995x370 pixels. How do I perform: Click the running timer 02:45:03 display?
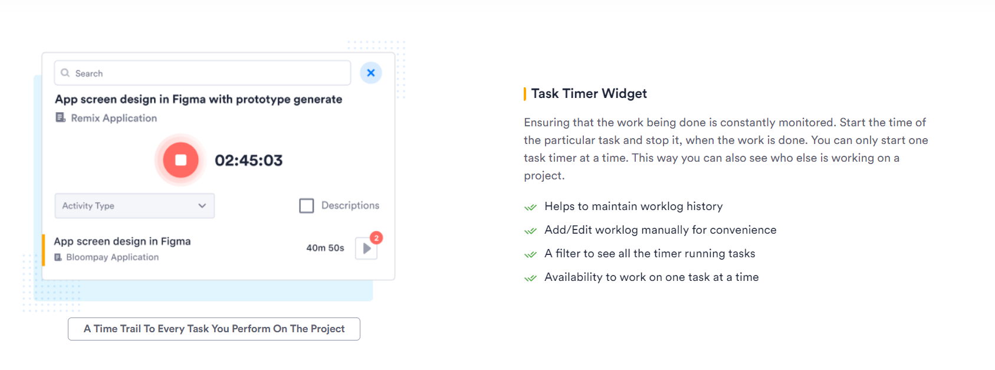coord(248,161)
